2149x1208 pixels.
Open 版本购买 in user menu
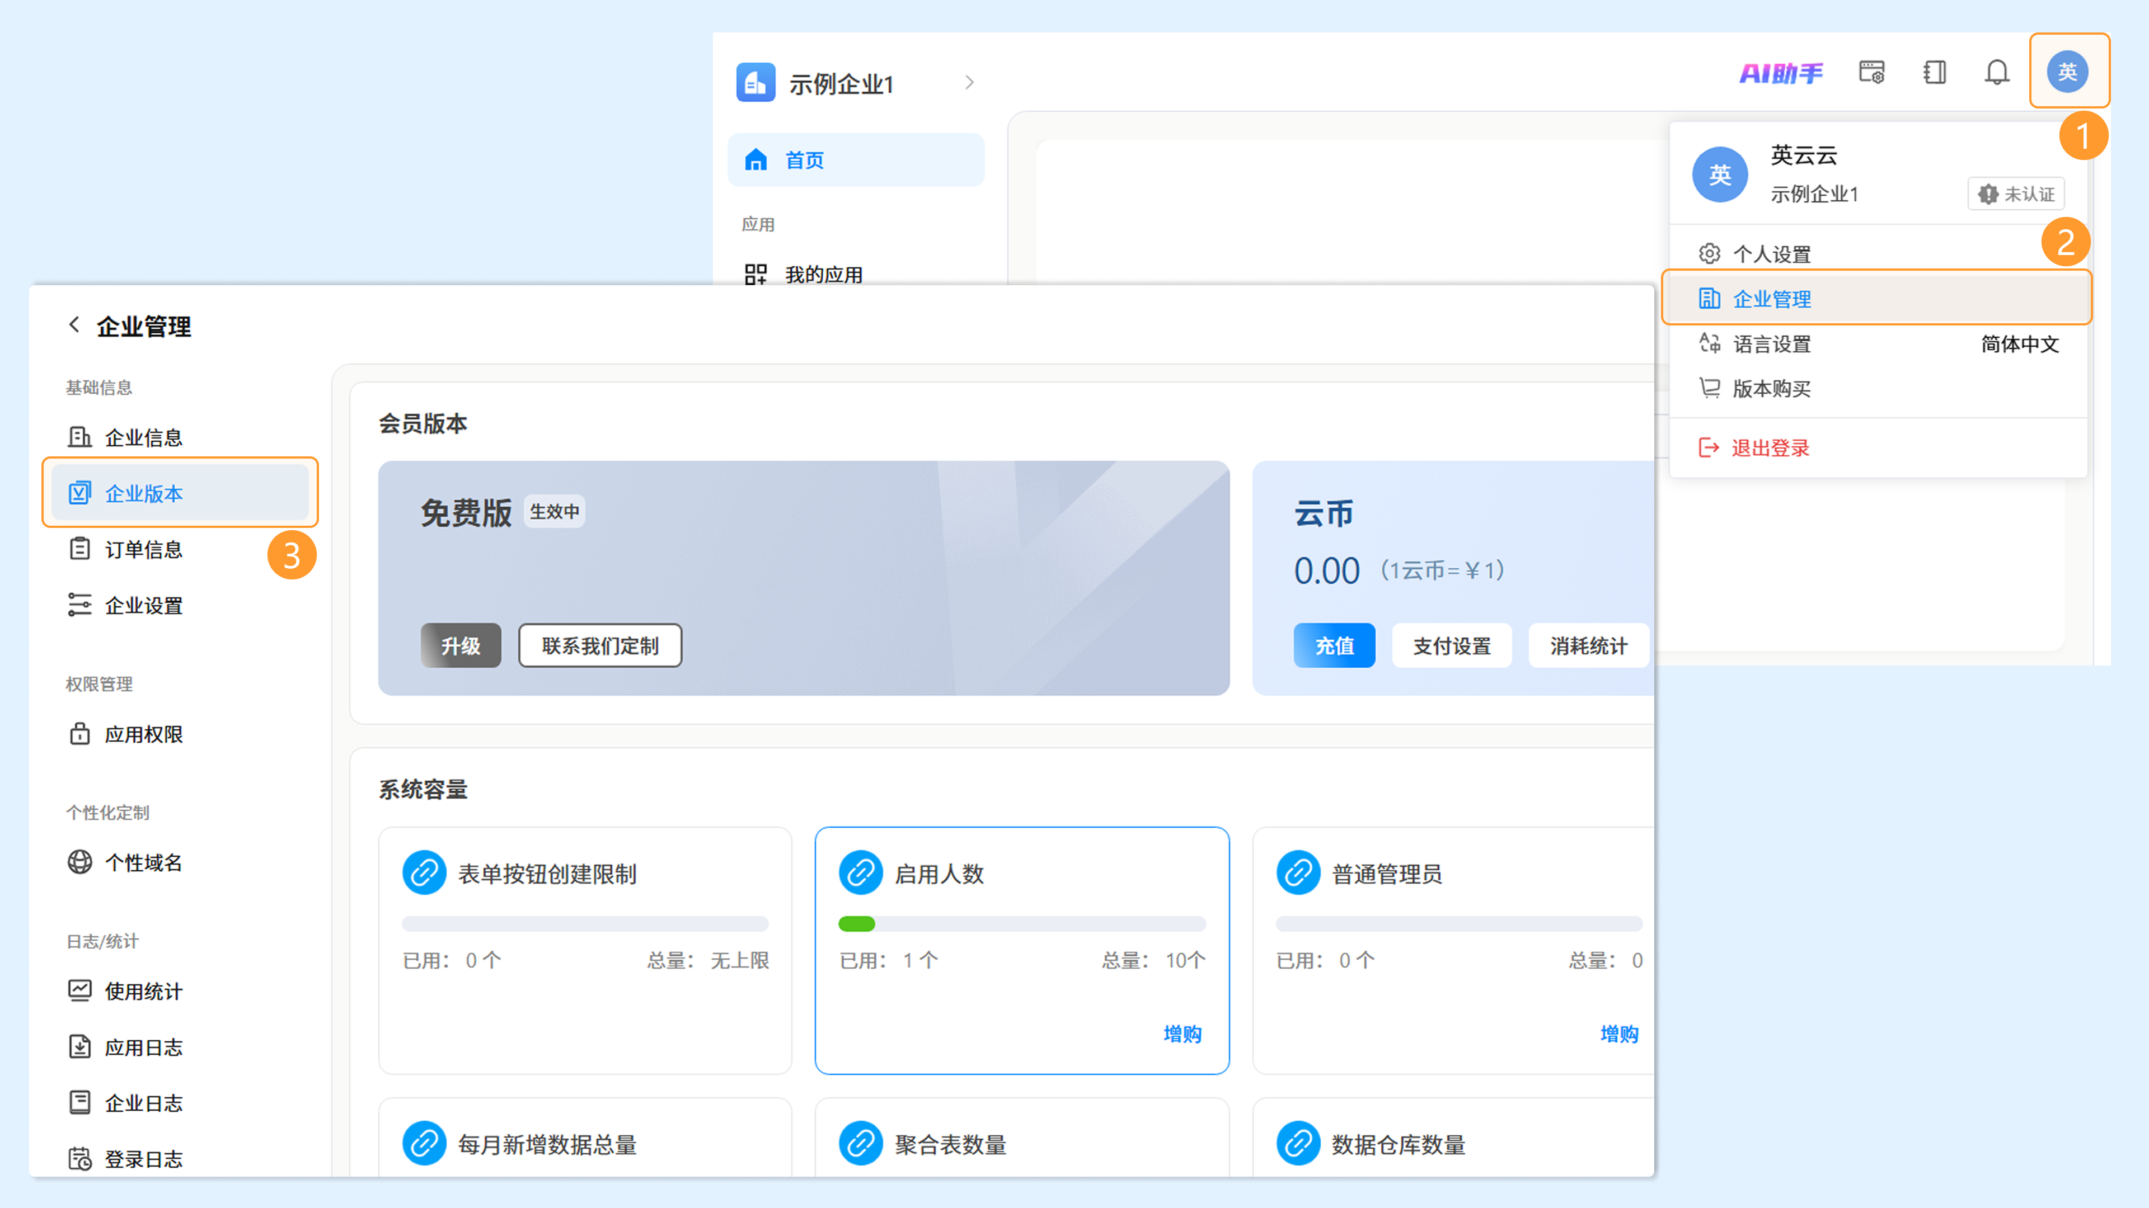point(1877,388)
